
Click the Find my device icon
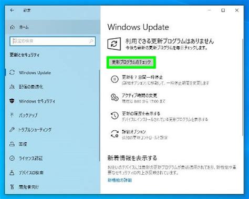pyautogui.click(x=12, y=173)
